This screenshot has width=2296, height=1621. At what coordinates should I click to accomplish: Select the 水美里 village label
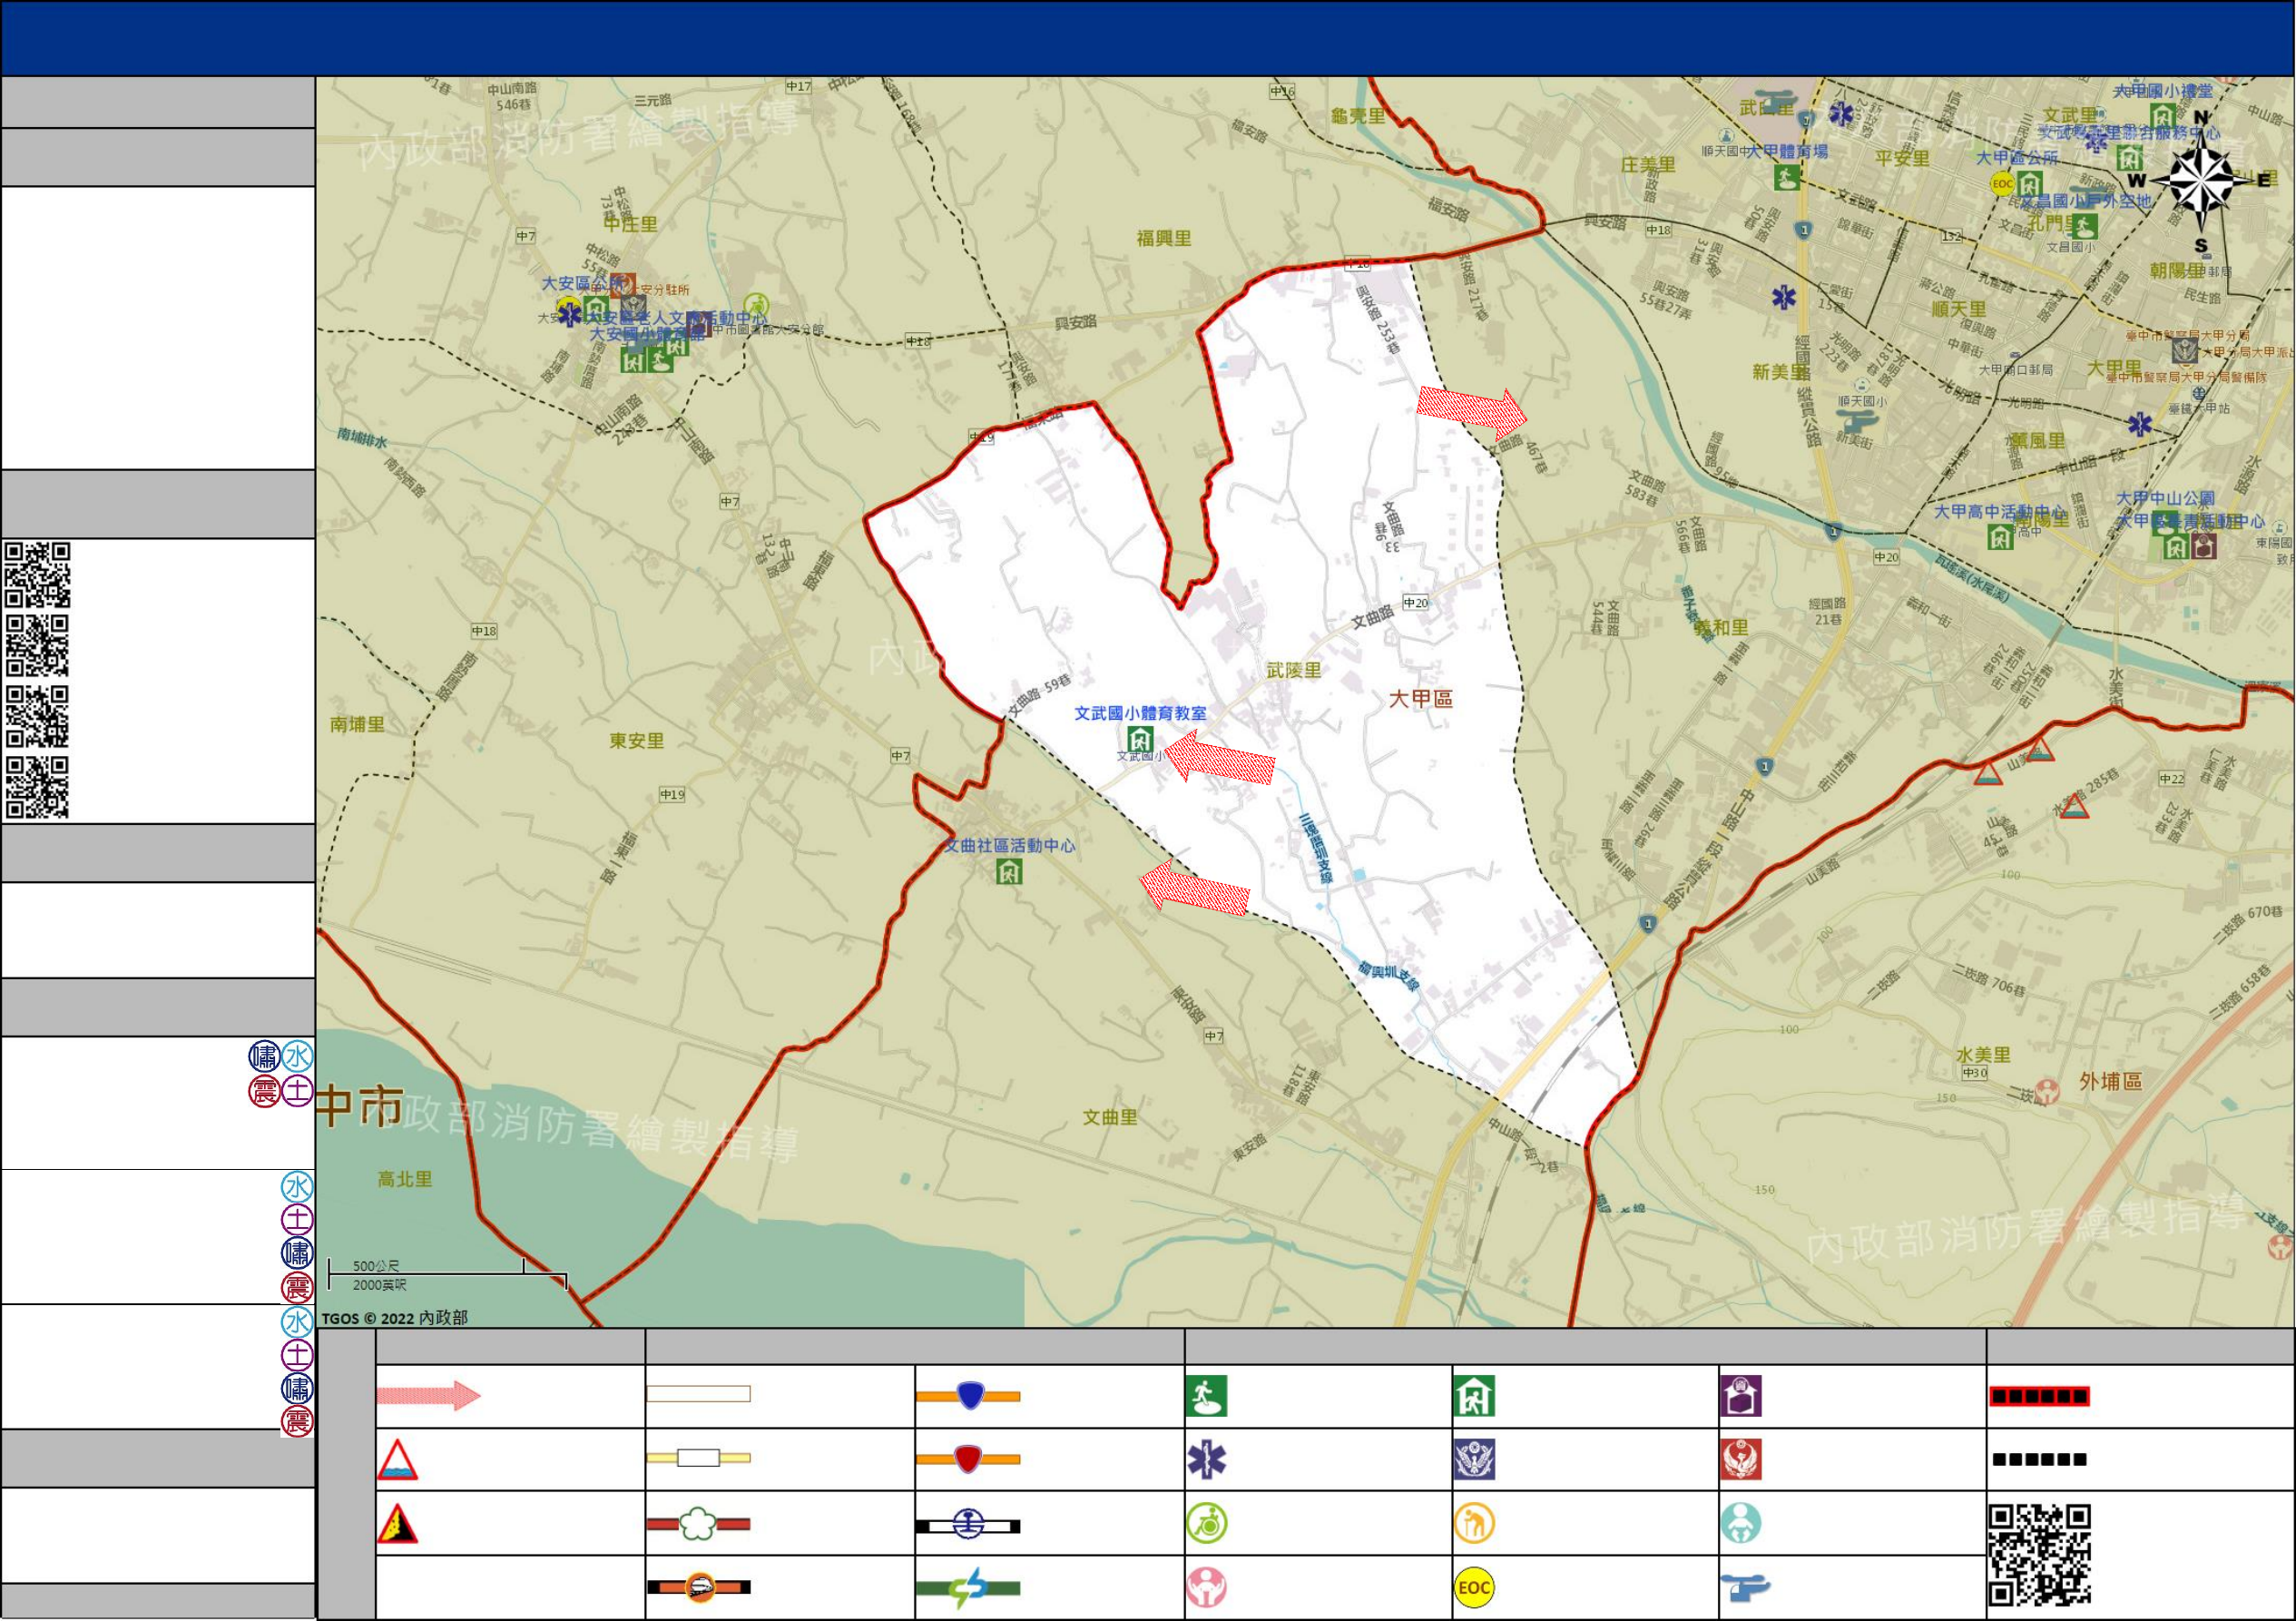pos(1983,1055)
